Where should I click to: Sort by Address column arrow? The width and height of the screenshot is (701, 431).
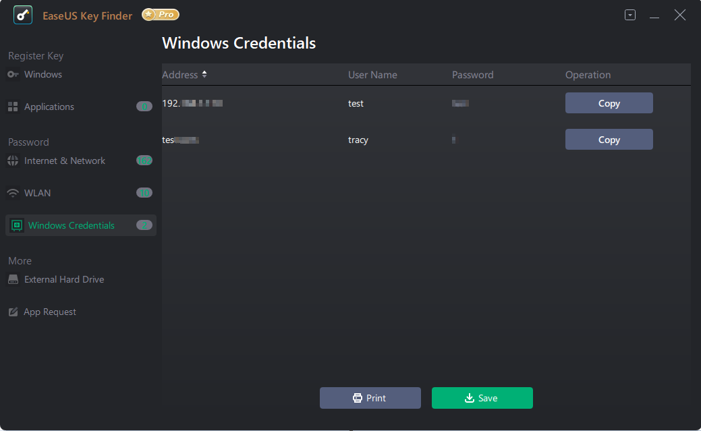point(204,74)
